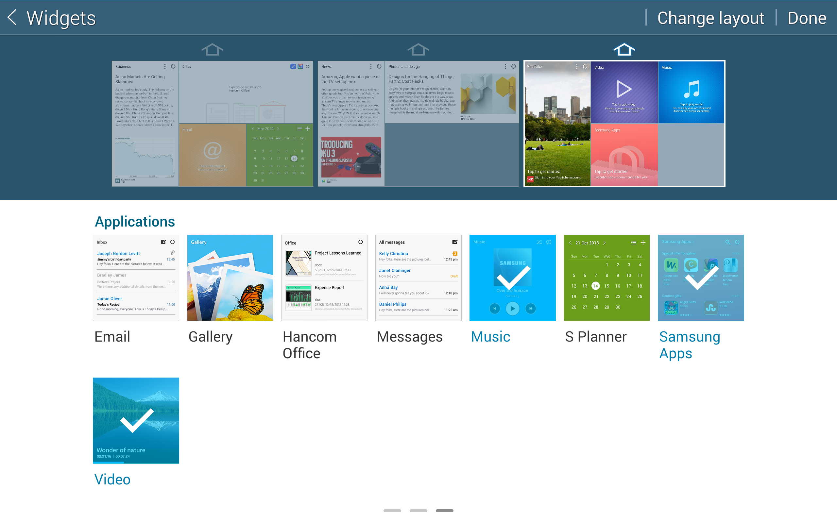This screenshot has height=523, width=837.
Task: Add event in S Planner widget
Action: [x=643, y=243]
